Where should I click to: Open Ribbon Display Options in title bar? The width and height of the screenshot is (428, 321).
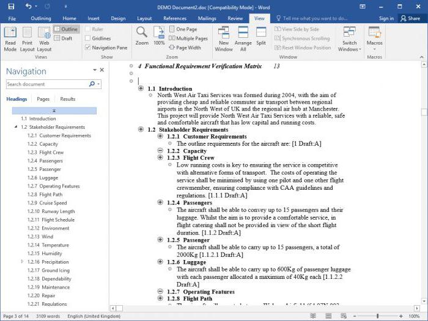[x=363, y=7]
